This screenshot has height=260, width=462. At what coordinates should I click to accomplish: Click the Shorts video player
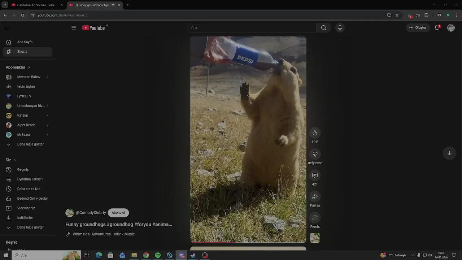[248, 139]
